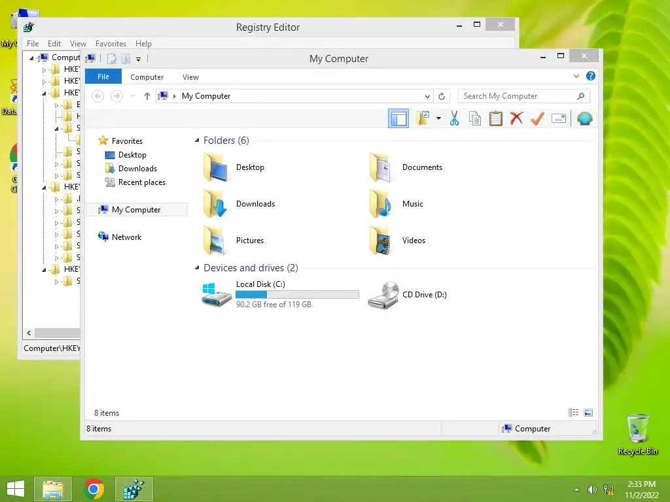Open File Explorer from the taskbar
Screen dimensions: 670x502
coord(52,489)
